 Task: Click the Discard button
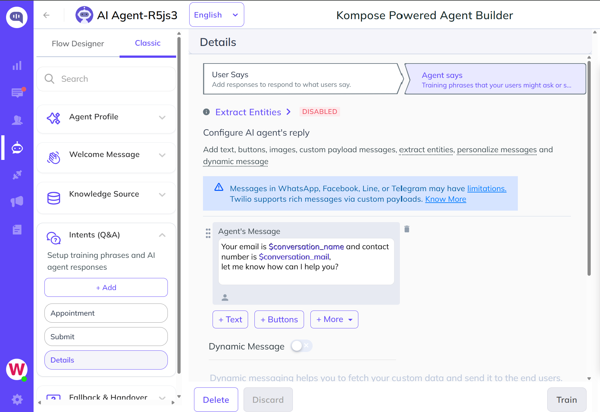[268, 400]
